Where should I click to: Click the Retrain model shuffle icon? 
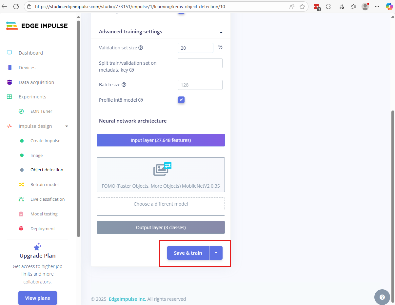[21, 185]
